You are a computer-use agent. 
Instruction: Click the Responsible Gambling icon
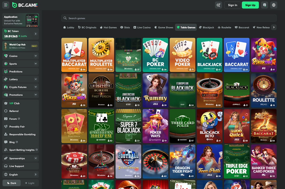click(6, 134)
